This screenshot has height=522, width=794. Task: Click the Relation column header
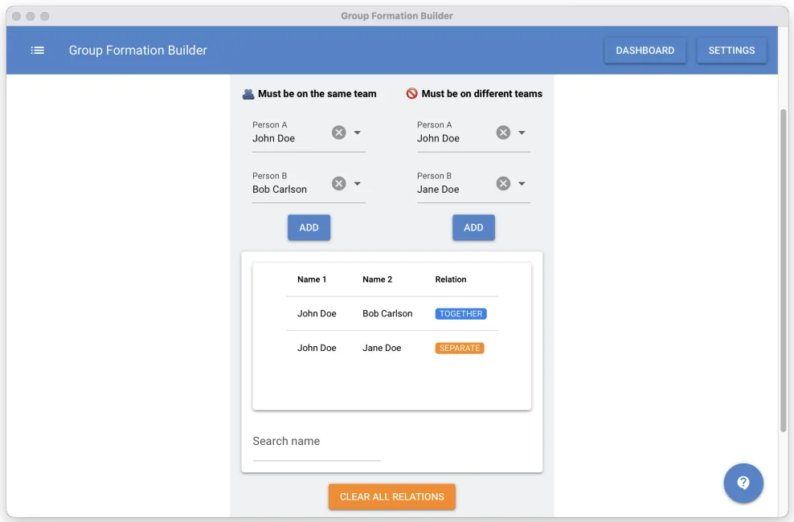click(x=451, y=279)
